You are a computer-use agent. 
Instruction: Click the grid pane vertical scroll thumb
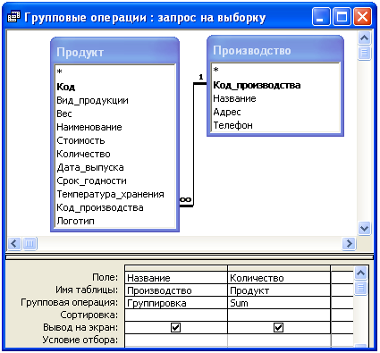pos(360,288)
